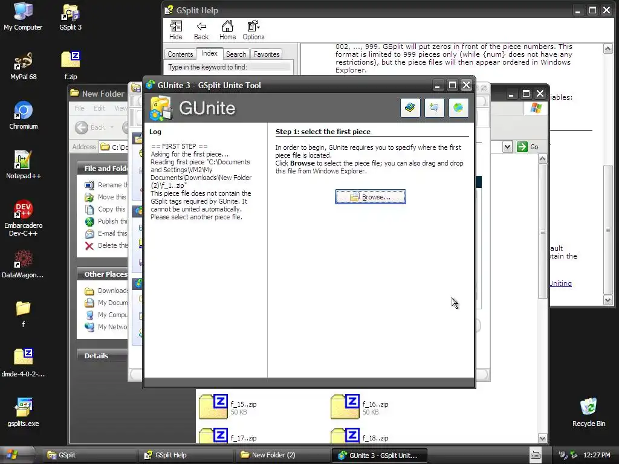Select dmde-4-0-2 zip on desktop
619x464 pixels.
coord(24,363)
